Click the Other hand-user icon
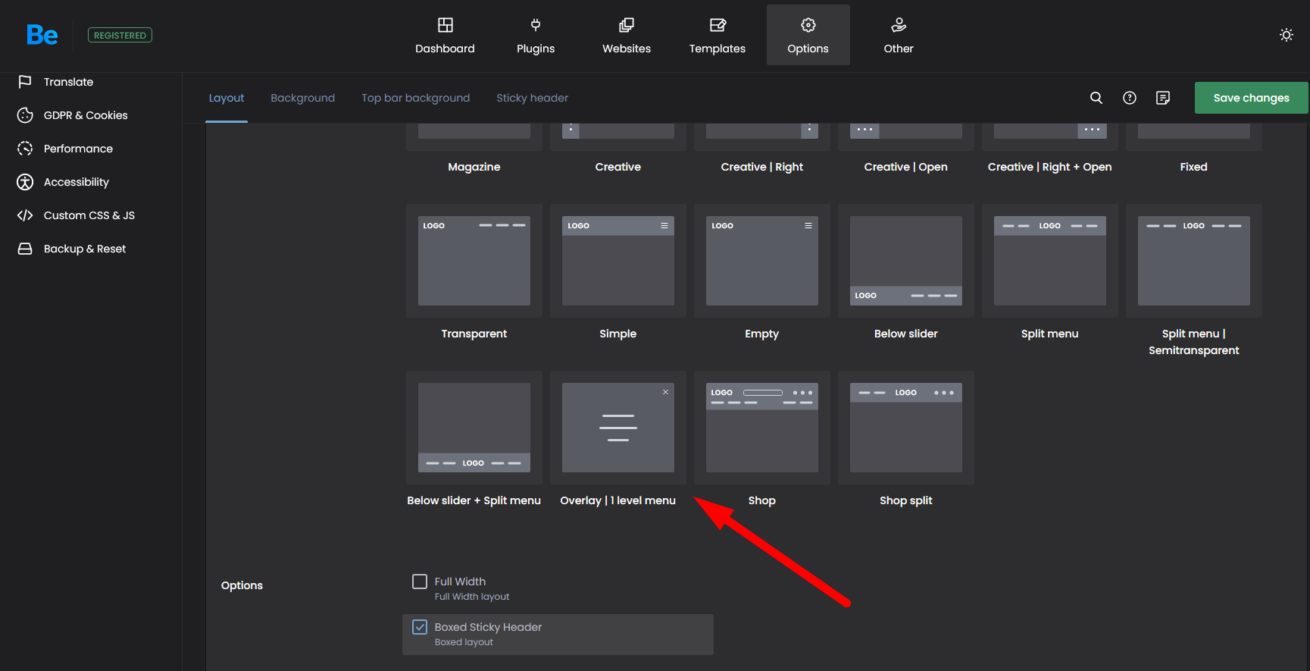Screen dimensions: 1310x671 click(x=899, y=25)
